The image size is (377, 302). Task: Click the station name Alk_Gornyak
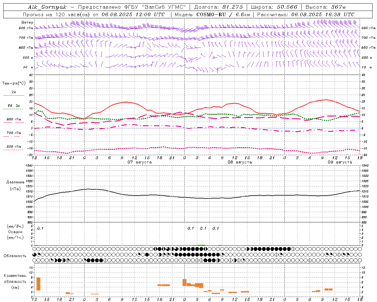(47, 7)
